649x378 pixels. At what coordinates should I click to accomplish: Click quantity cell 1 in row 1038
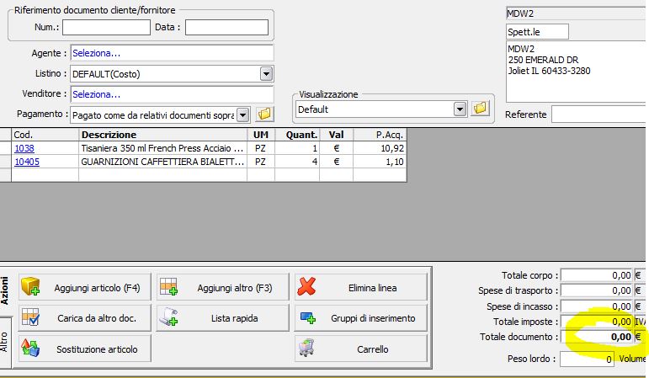click(x=297, y=148)
